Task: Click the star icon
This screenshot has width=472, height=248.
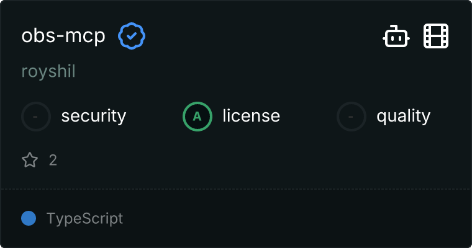Action: (x=30, y=161)
